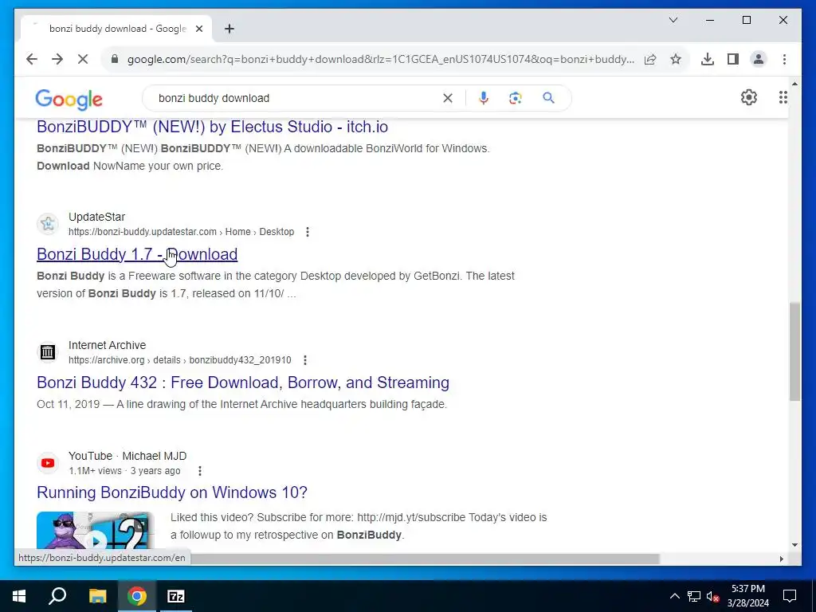Open Bonzi Buddy 432 Internet Archive link
The image size is (816, 612).
(243, 382)
